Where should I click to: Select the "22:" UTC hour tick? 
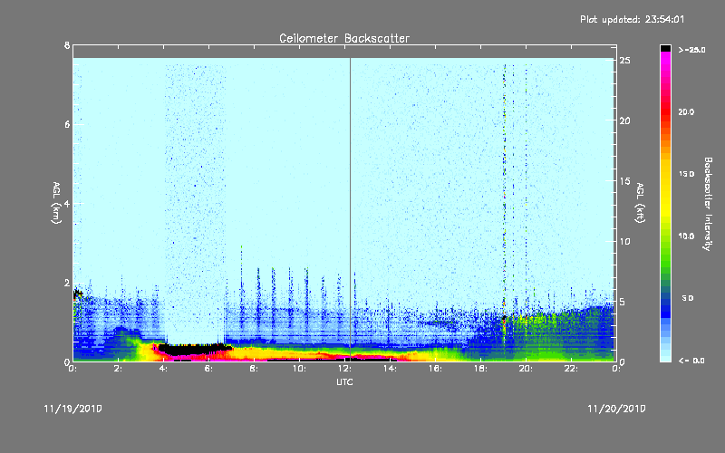pyautogui.click(x=571, y=369)
